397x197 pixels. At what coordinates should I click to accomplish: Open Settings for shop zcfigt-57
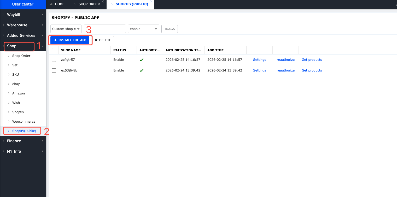[x=259, y=60]
